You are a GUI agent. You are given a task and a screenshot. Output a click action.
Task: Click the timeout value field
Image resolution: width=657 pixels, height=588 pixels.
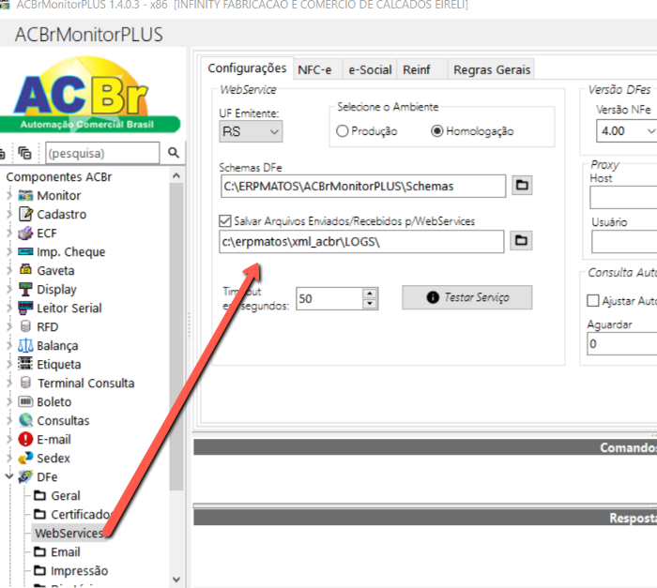[328, 298]
